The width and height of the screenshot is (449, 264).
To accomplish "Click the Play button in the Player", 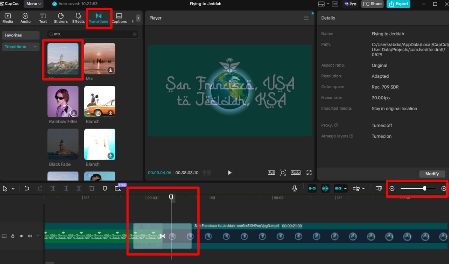I will pos(229,173).
